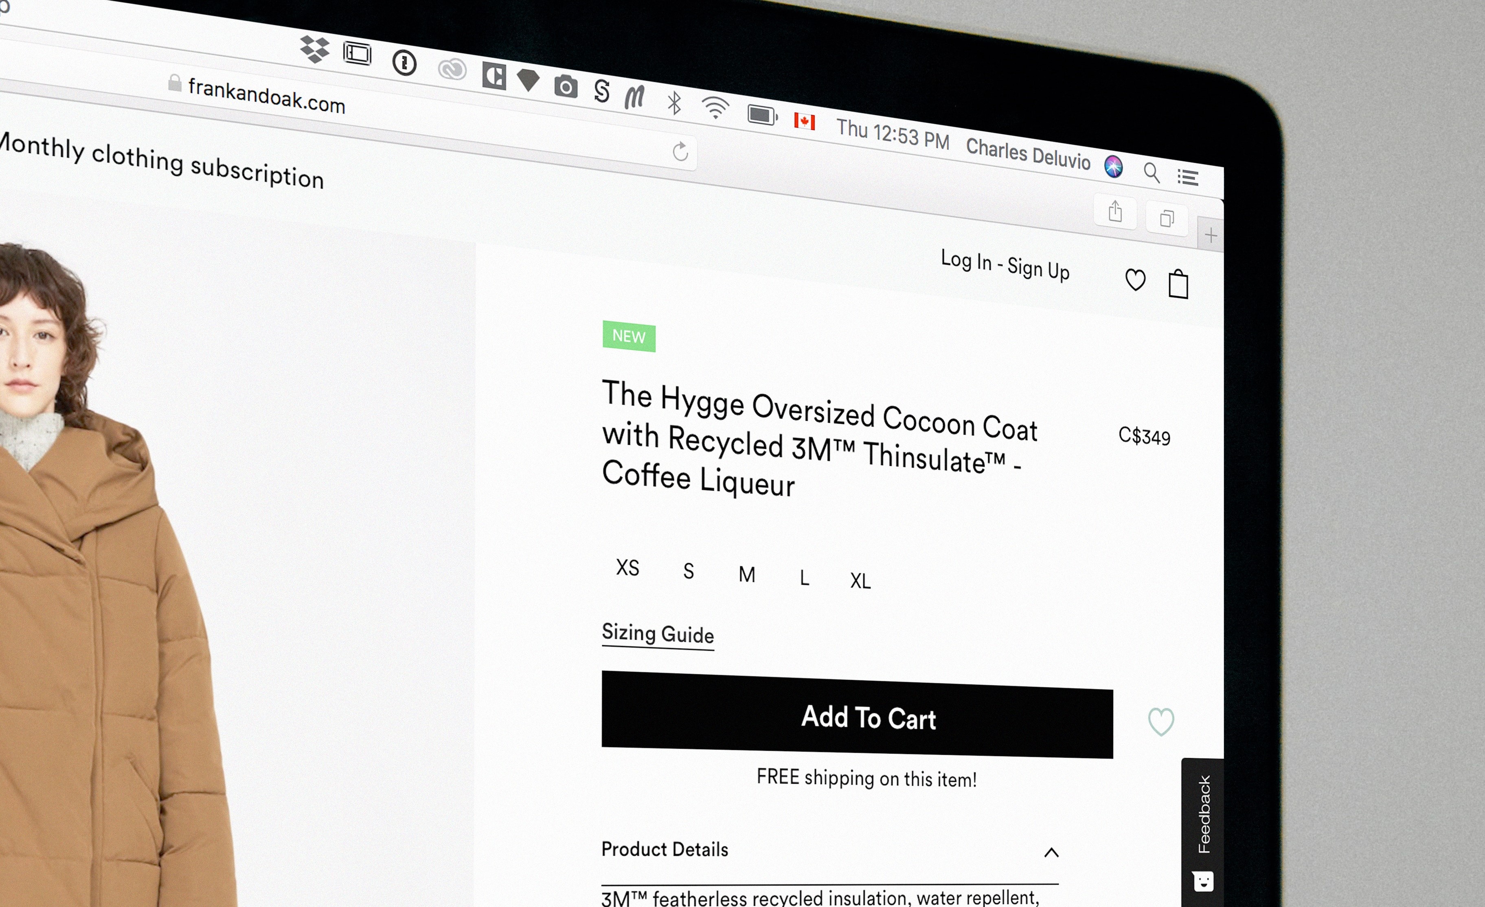Show all tabs overview in Safari
1485x907 pixels.
(1167, 219)
